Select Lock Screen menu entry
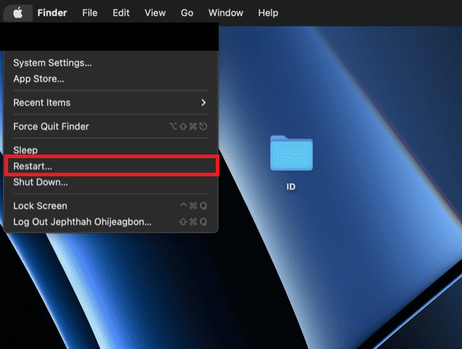The height and width of the screenshot is (349, 462). [40, 206]
